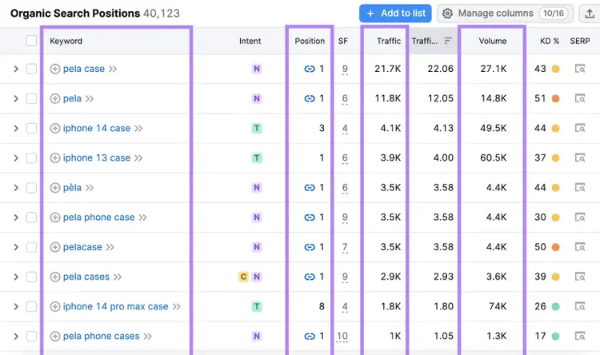Open Manage columns settings
The width and height of the screenshot is (600, 355).
pyautogui.click(x=505, y=14)
